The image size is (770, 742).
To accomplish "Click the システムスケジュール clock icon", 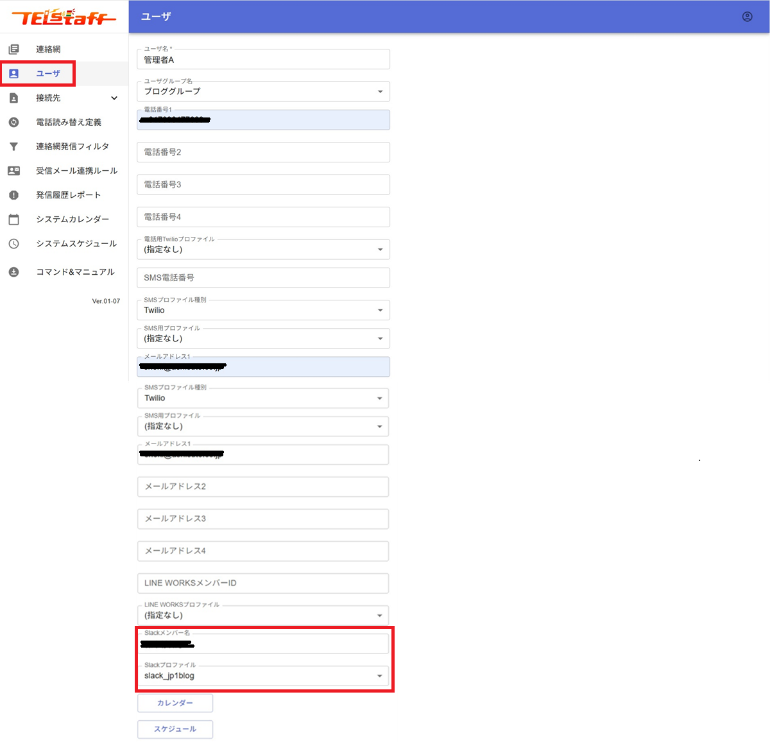I will tap(13, 244).
